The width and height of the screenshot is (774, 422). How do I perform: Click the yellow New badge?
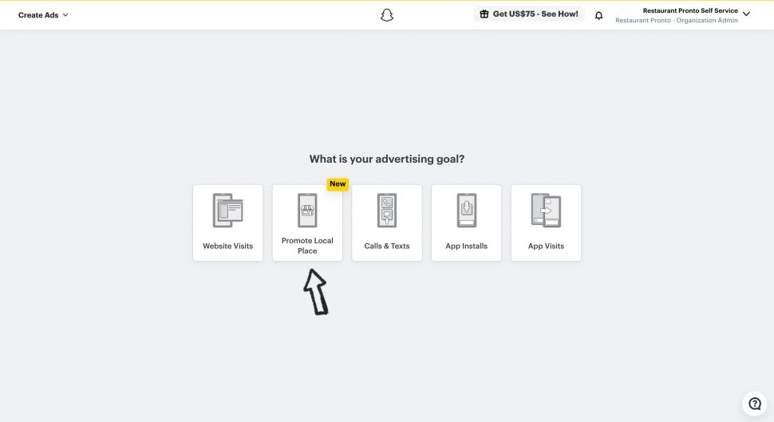pyautogui.click(x=338, y=184)
